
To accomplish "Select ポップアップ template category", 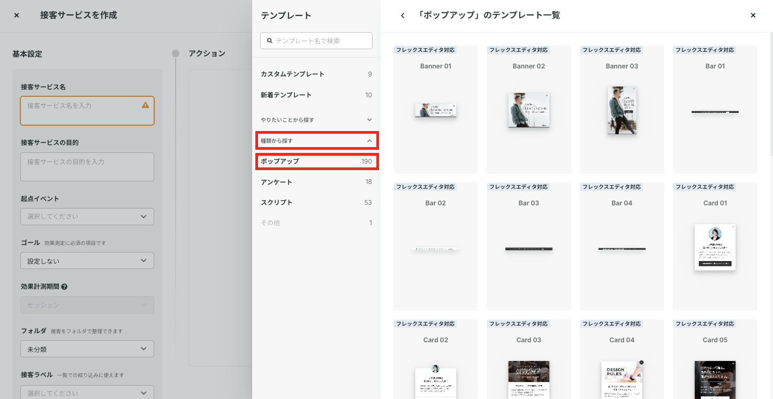I will [x=317, y=162].
